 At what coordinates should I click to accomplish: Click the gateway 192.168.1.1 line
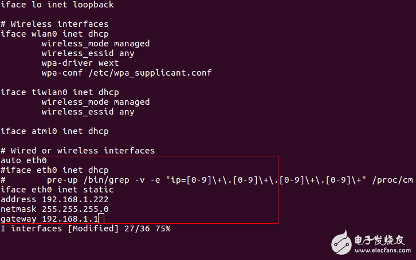point(49,219)
